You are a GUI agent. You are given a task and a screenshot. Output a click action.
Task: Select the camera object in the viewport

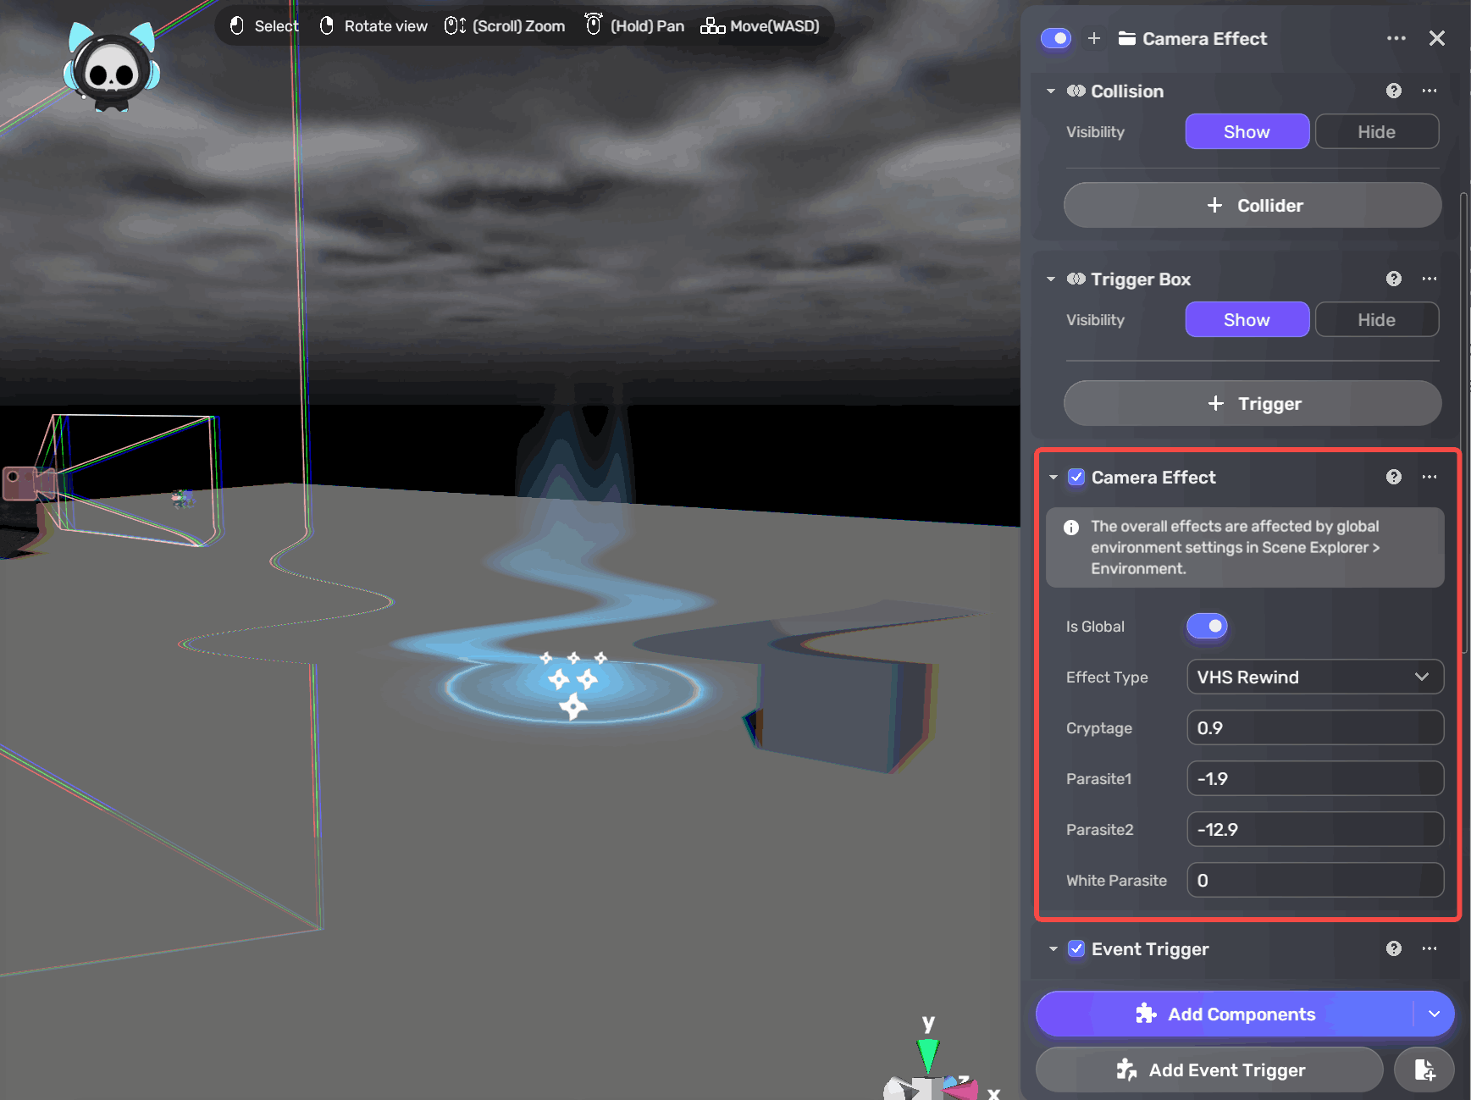[x=30, y=484]
